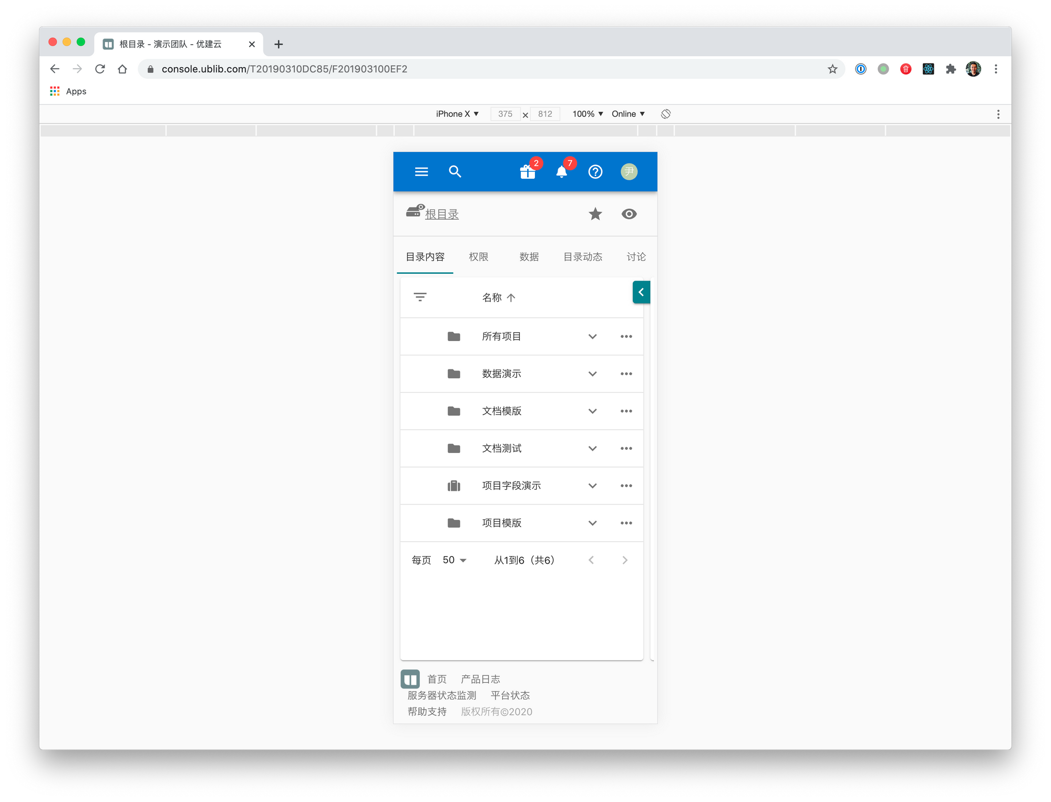Open more options for 所有项目
The width and height of the screenshot is (1051, 802).
(626, 336)
